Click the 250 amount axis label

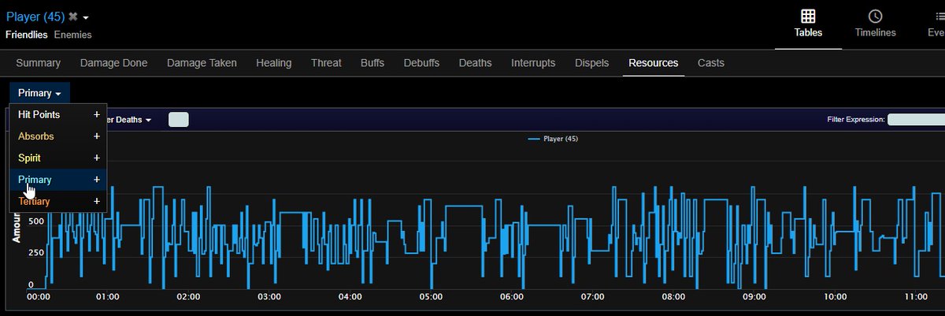tap(36, 253)
